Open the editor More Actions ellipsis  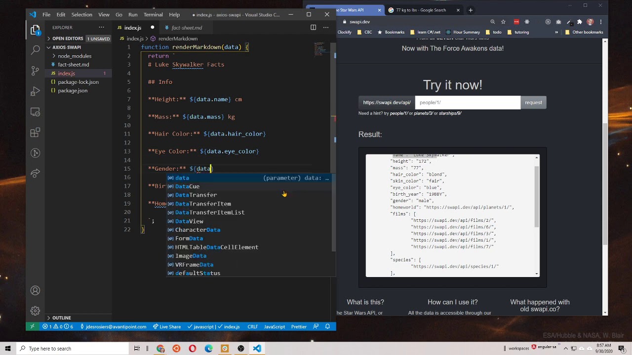(x=325, y=28)
